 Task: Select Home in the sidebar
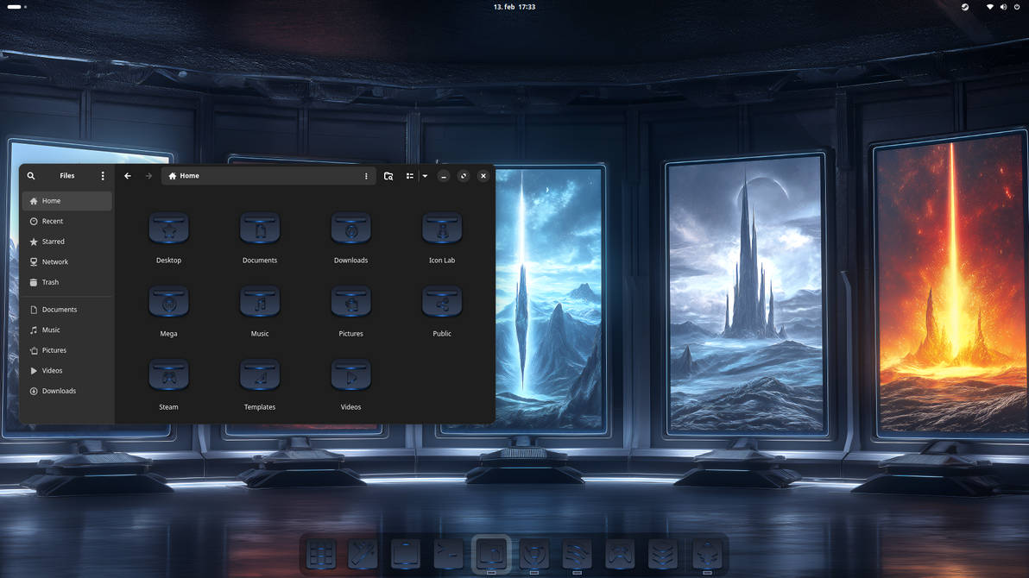[67, 201]
